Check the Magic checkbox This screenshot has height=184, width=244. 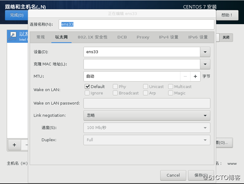pos(170,93)
